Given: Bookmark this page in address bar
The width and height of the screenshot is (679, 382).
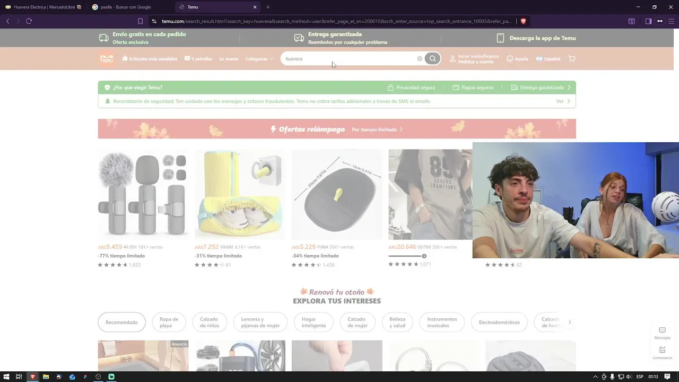Looking at the screenshot, I should [x=140, y=21].
